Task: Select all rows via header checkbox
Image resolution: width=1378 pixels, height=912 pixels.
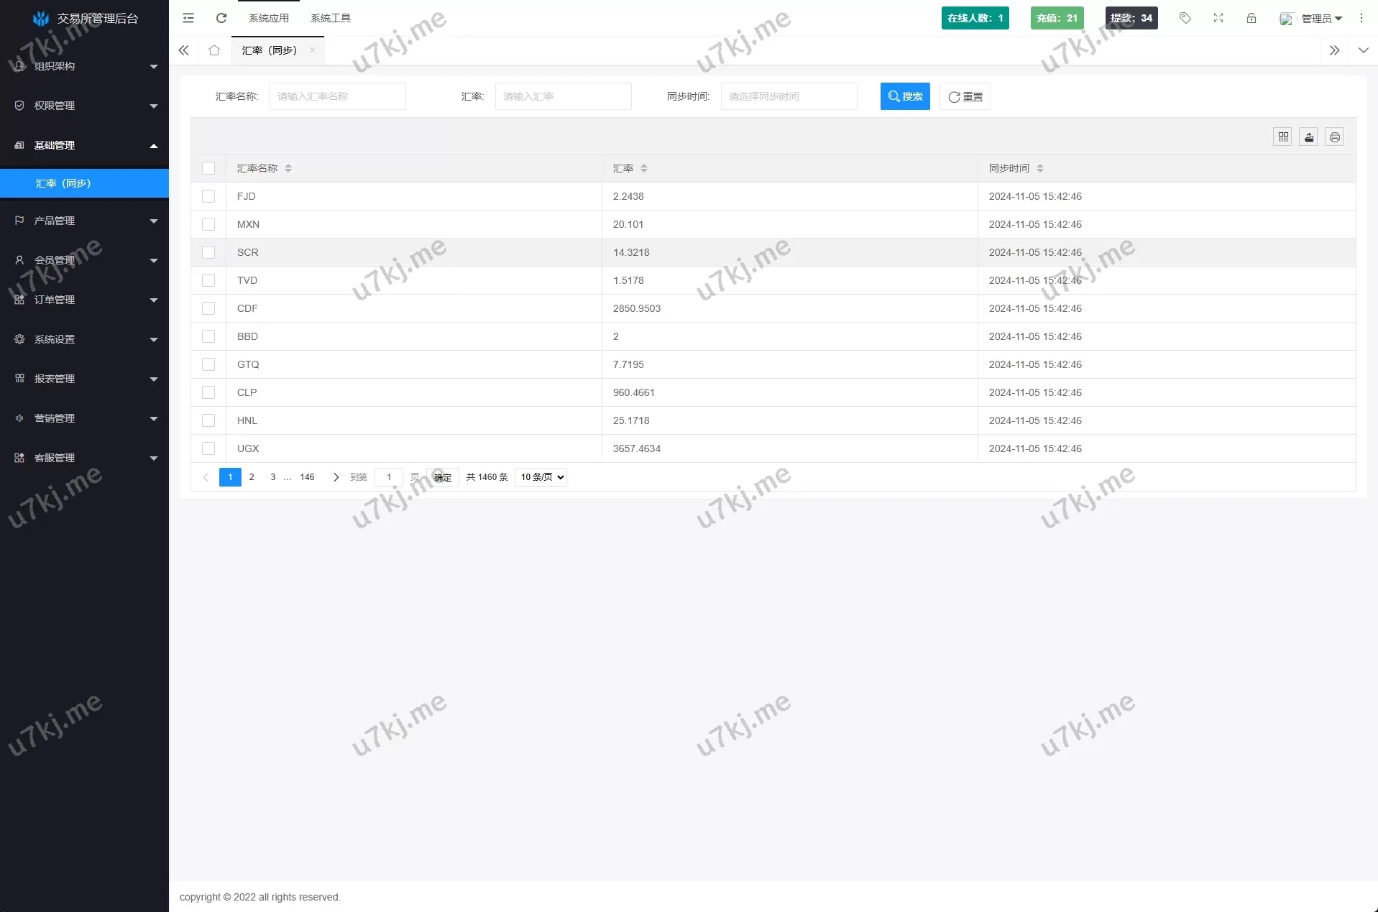Action: [208, 168]
